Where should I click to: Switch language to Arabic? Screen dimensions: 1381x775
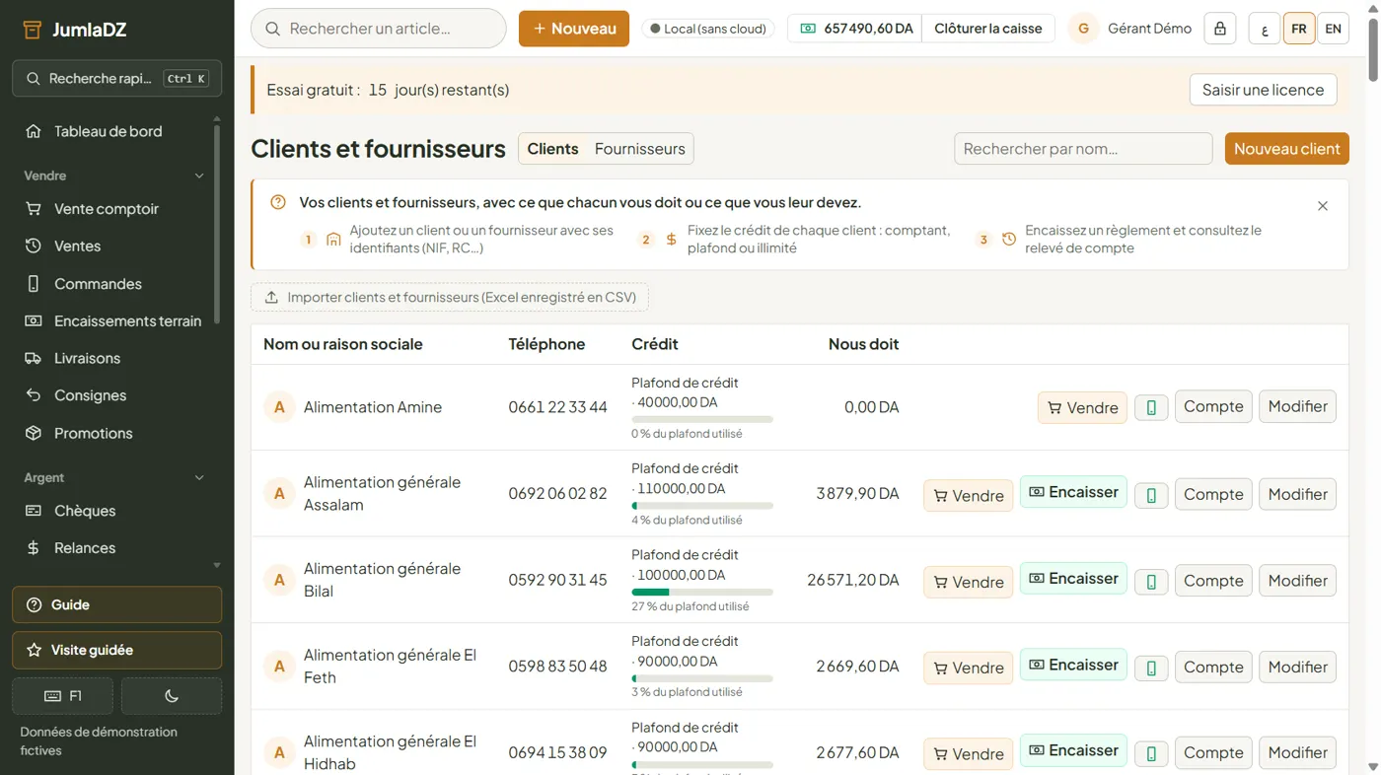tap(1265, 29)
